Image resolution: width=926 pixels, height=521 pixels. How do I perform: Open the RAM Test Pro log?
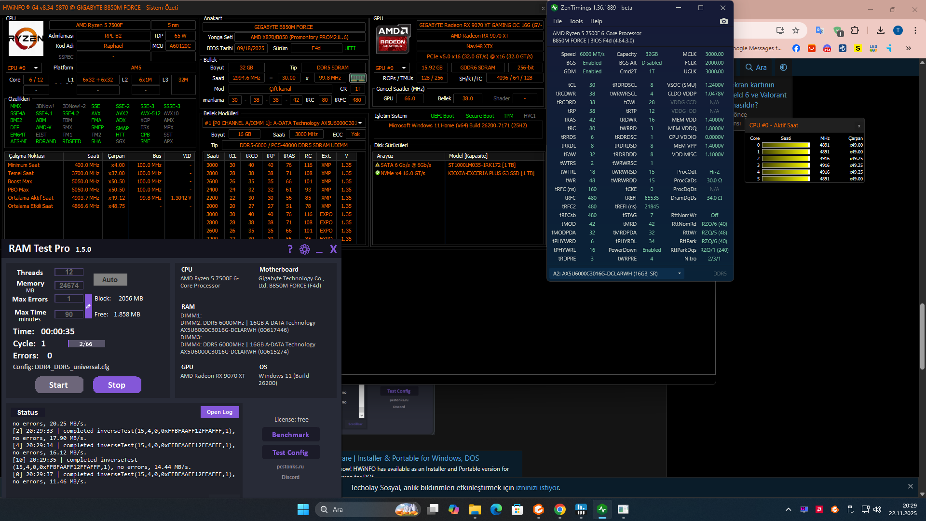tap(219, 412)
